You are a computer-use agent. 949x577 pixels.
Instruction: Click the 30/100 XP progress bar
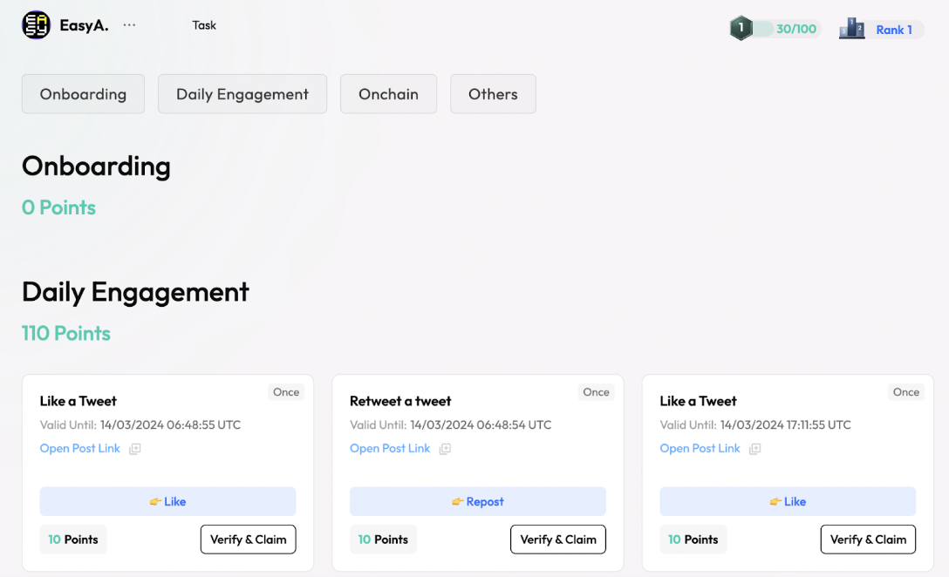click(787, 30)
